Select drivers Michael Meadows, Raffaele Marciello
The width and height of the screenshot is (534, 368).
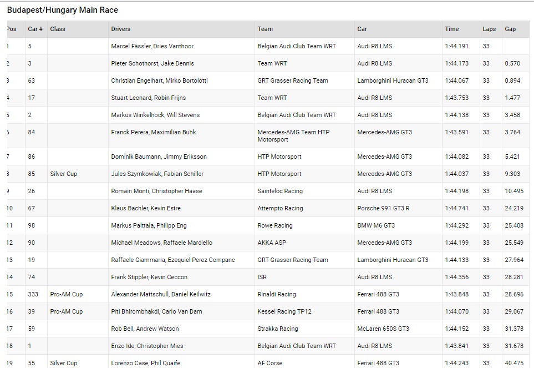[x=162, y=243]
